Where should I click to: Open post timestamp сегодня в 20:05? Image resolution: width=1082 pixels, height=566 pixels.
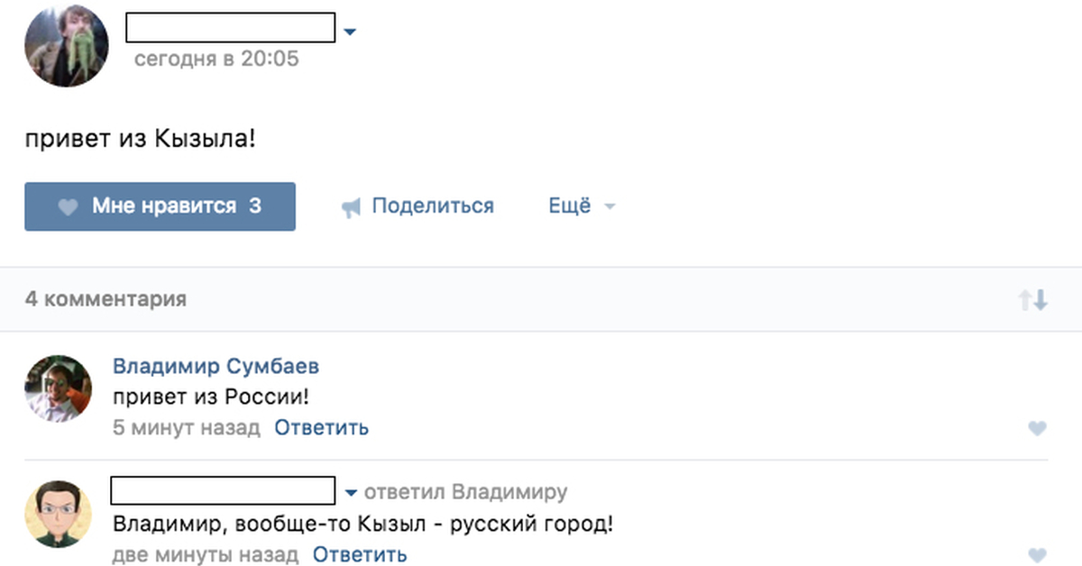216,59
